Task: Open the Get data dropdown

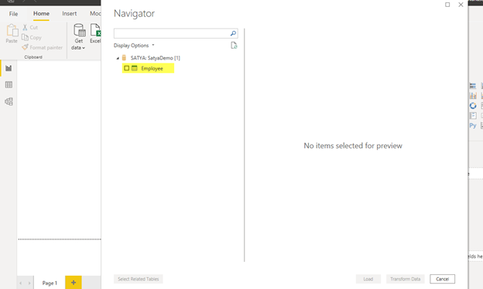Action: (x=78, y=36)
